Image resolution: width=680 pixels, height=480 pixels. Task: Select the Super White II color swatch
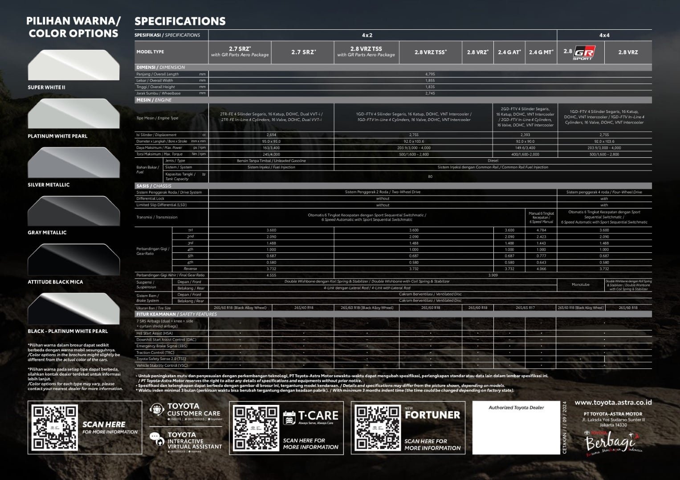pyautogui.click(x=73, y=65)
